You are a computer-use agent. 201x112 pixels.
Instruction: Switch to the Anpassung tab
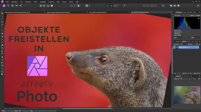tap(178, 42)
